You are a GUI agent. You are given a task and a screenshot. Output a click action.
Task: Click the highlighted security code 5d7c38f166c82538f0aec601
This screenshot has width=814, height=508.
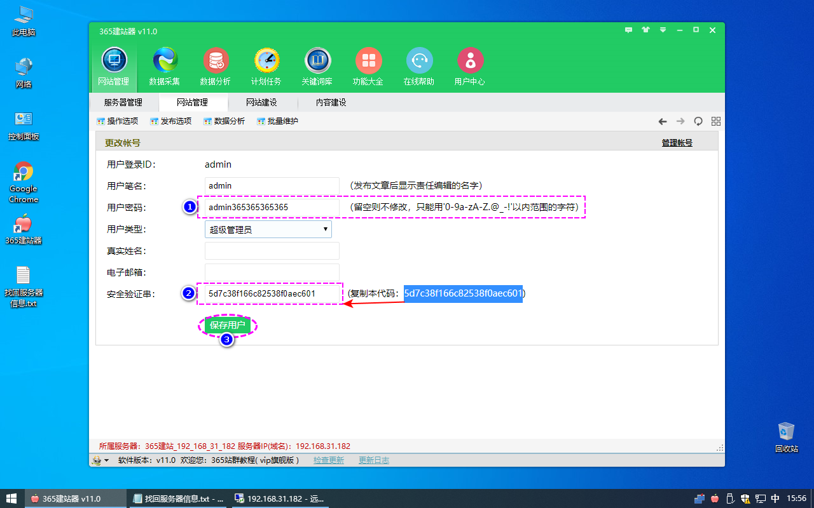(x=463, y=293)
